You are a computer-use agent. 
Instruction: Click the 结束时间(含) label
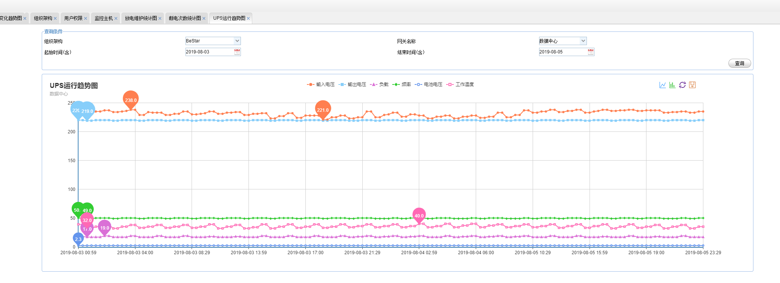point(411,52)
